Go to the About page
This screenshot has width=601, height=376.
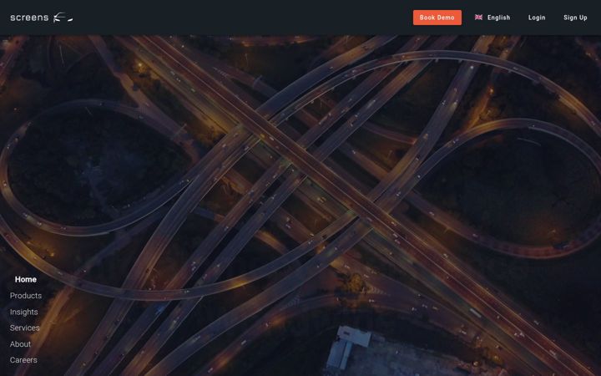(x=20, y=343)
